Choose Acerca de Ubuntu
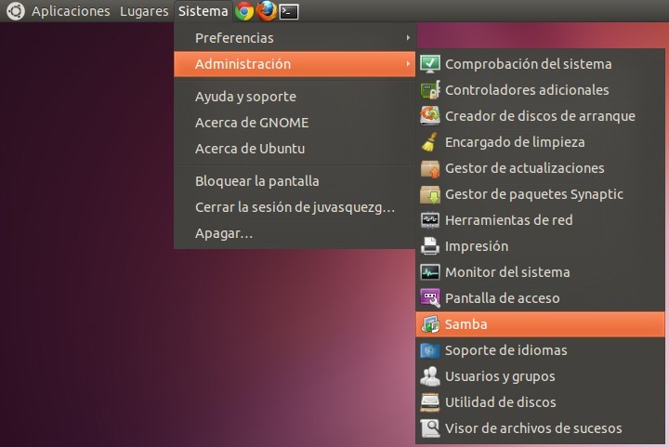This screenshot has height=447, width=669. (x=295, y=149)
